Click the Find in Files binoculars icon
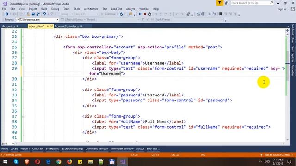The image size is (296, 166). 130,14
